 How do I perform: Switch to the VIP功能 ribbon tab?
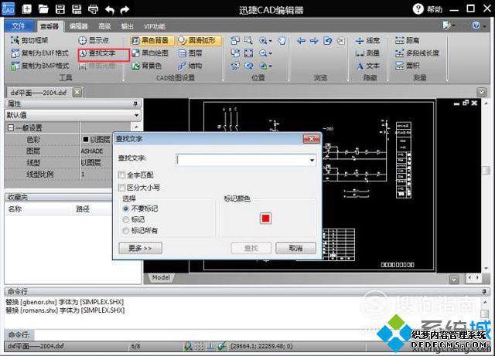(x=155, y=26)
